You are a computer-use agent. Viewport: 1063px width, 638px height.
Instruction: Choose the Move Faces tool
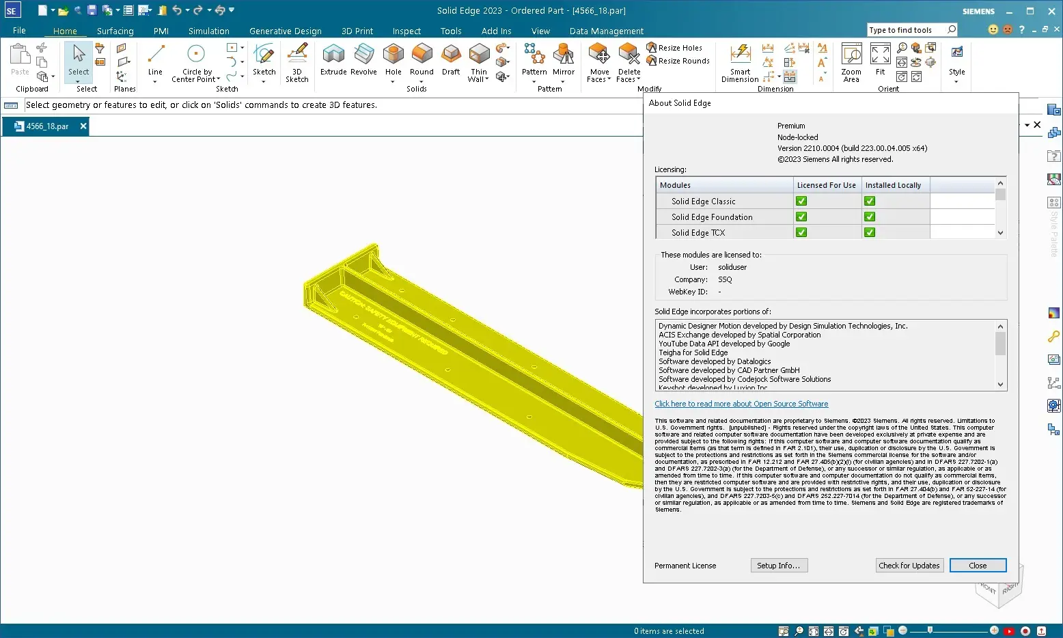pos(599,62)
